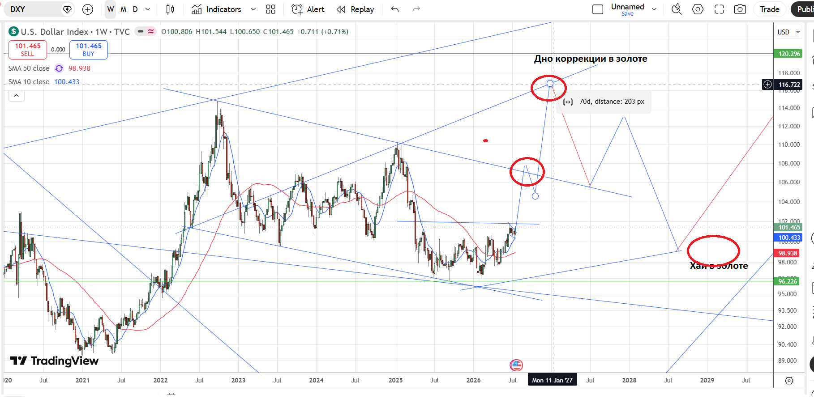Open quick search with the lightning magnifier
Viewport: 814px width, 399px height.
[x=677, y=9]
